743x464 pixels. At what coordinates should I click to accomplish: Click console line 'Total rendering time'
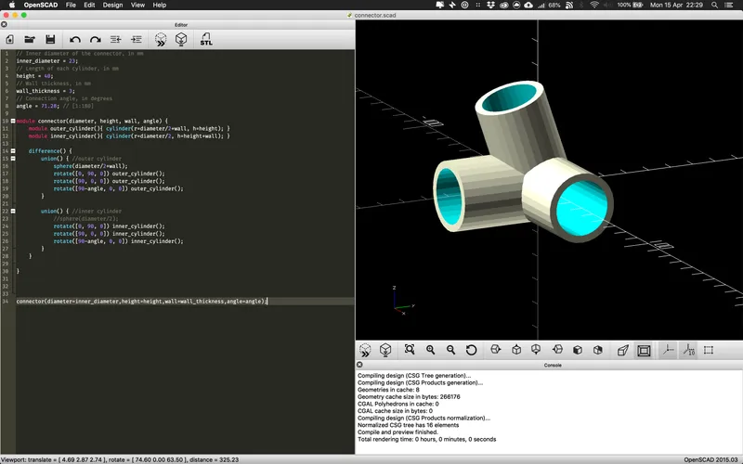426,439
